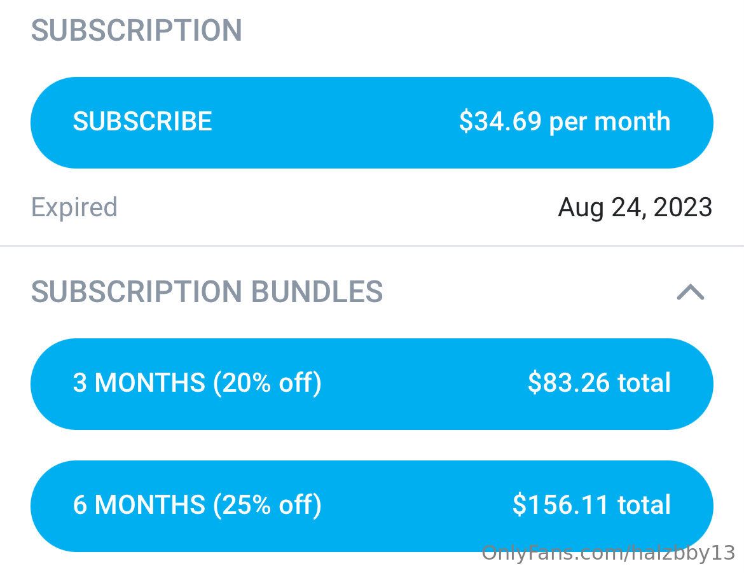The image size is (744, 573).
Task: Click the Expired status label
Action: point(74,207)
